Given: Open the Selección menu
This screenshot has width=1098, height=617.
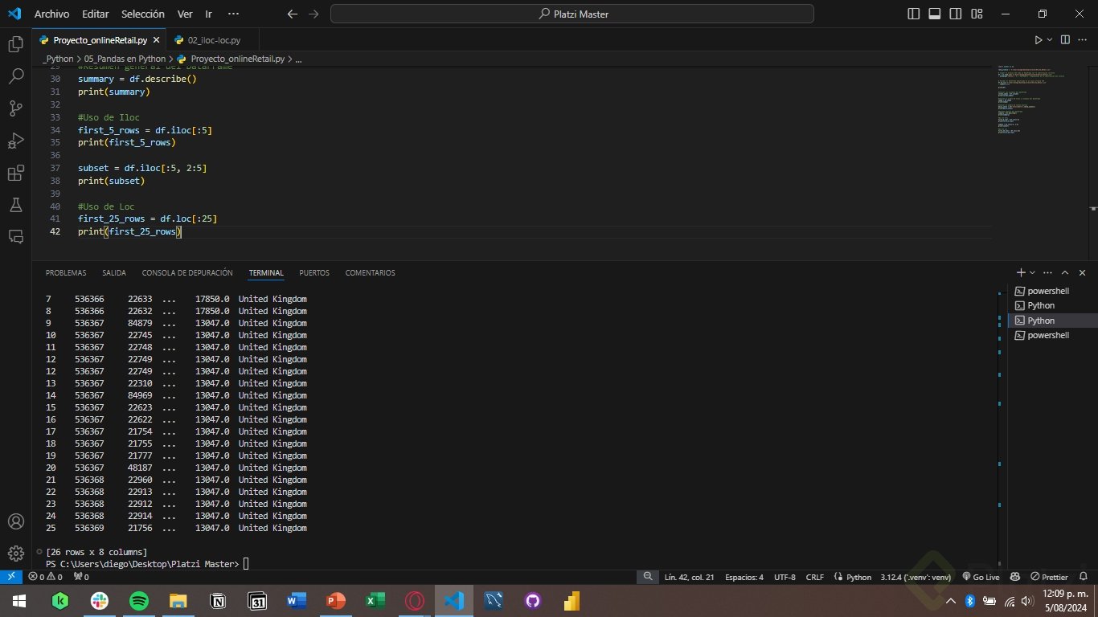Looking at the screenshot, I should tap(143, 14).
